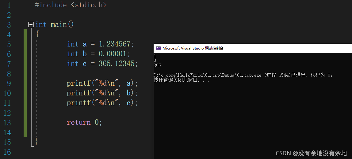Click the printf statement printing c
This screenshot has width=352, height=159.
pos(102,103)
